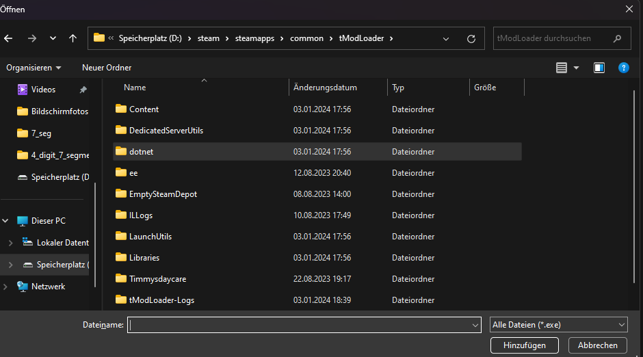Expand the Lokaler Datent drive node
This screenshot has width=643, height=357.
11,243
